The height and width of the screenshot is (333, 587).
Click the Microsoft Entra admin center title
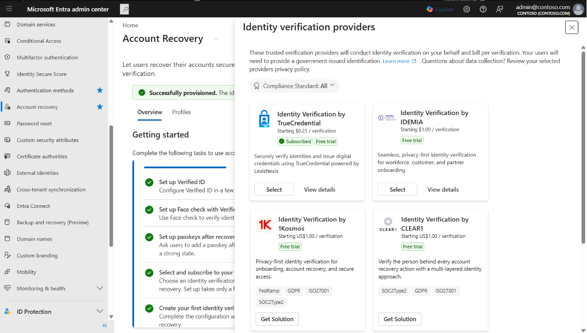[x=68, y=9]
